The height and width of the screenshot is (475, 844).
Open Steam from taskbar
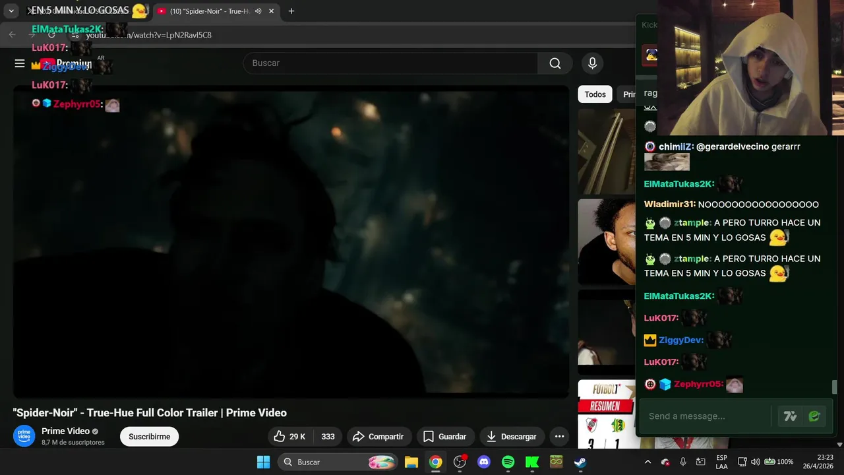click(x=580, y=462)
